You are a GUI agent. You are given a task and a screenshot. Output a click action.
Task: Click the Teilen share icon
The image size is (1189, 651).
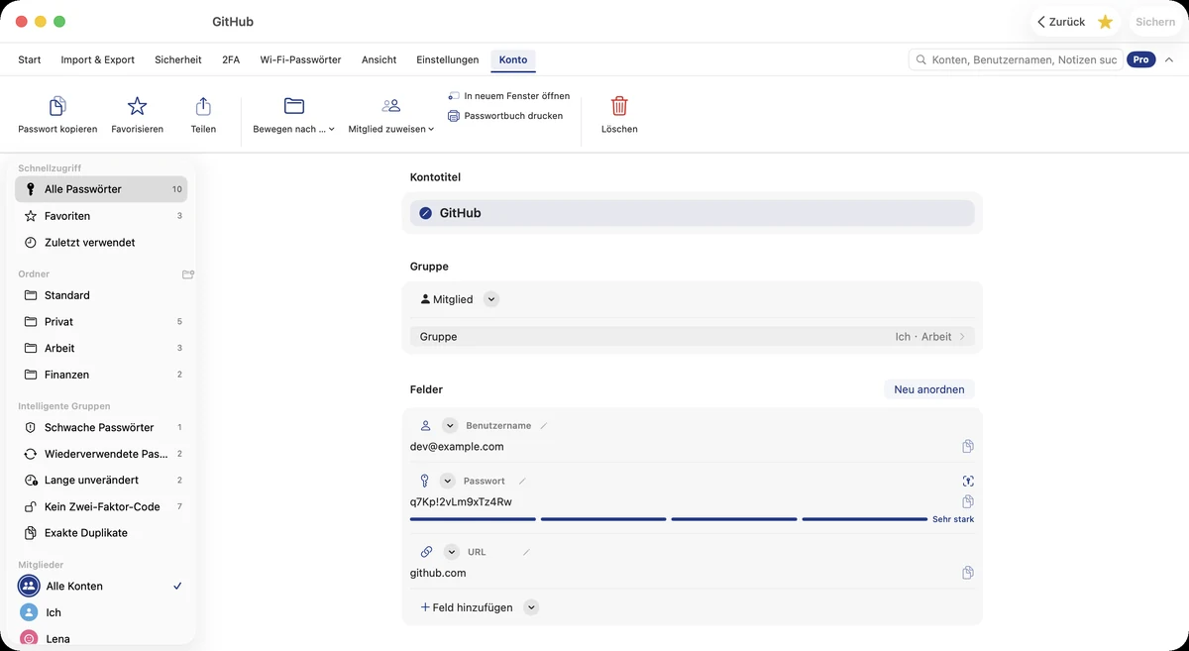[x=203, y=106]
